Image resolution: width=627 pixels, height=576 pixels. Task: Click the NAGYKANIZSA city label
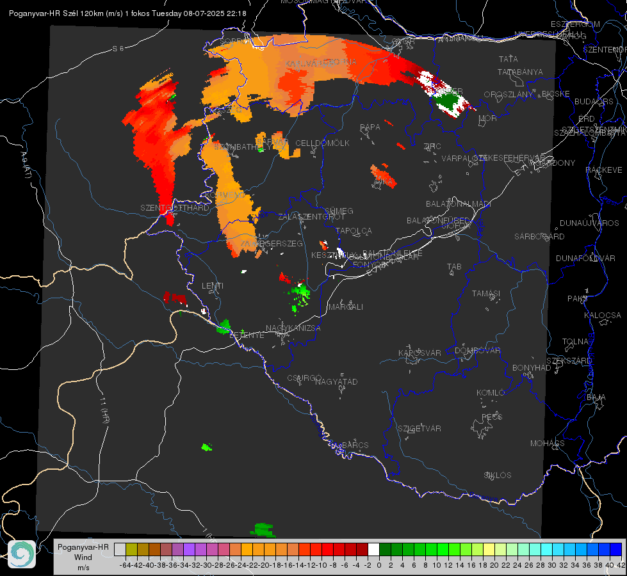click(293, 328)
